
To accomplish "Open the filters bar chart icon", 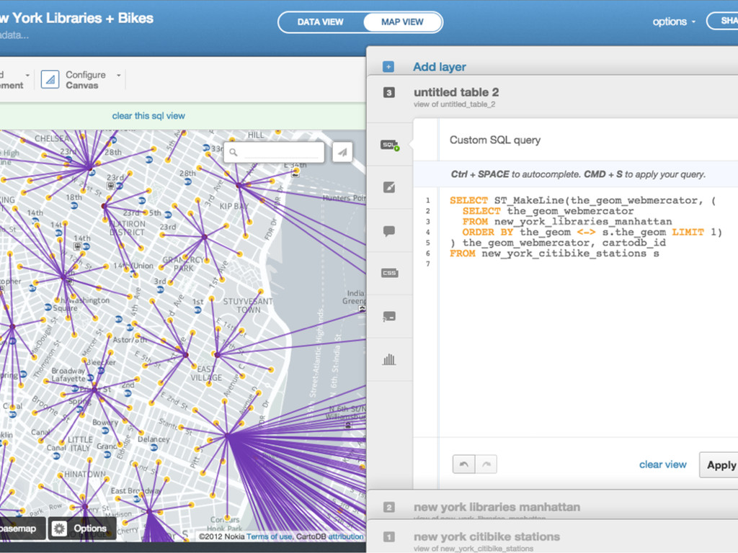I will point(389,360).
